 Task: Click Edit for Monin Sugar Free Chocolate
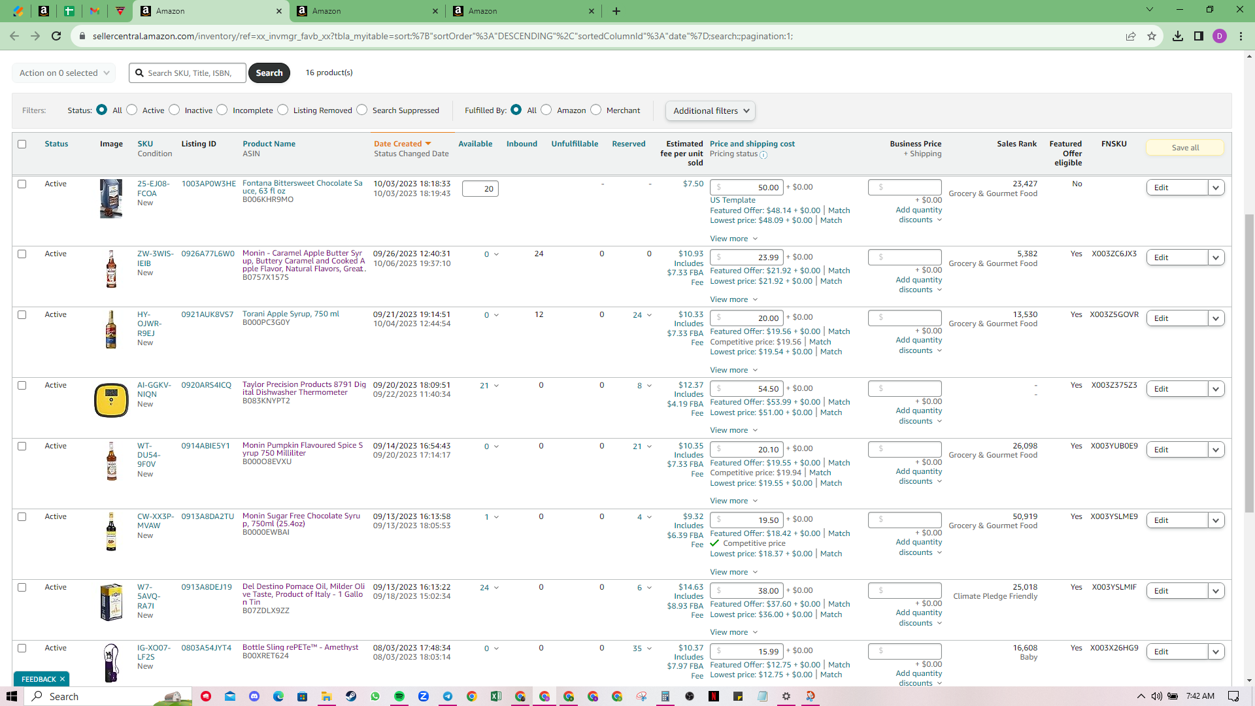[1177, 520]
